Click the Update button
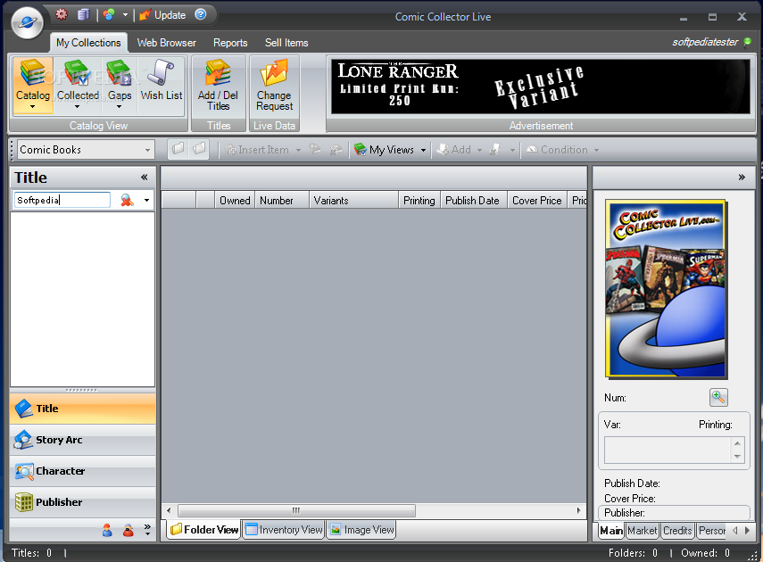Screen dimensions: 763x562 click(162, 15)
